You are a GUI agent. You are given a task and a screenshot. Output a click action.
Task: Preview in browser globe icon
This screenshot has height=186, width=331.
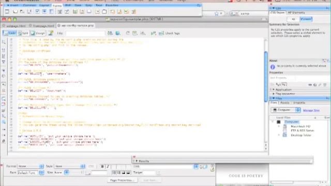pos(118,33)
